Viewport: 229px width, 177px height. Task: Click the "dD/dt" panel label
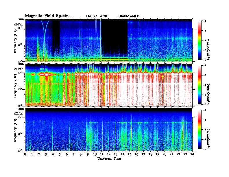19,69
